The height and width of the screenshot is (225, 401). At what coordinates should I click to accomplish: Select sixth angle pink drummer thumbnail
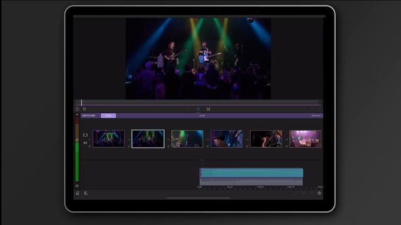305,139
